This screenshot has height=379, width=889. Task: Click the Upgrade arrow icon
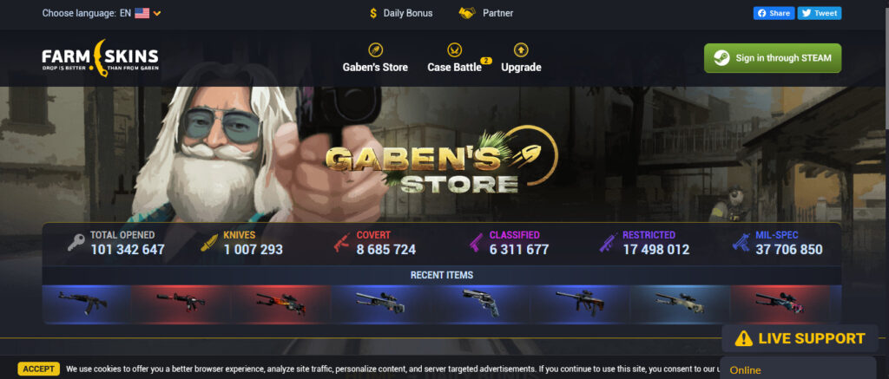(521, 49)
